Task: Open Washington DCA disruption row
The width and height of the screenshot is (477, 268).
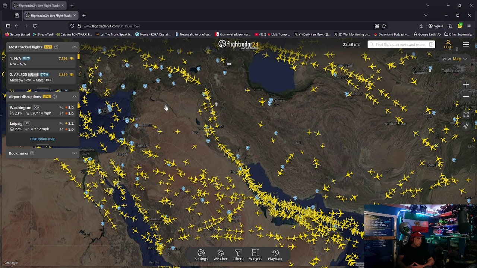Action: tap(41, 110)
